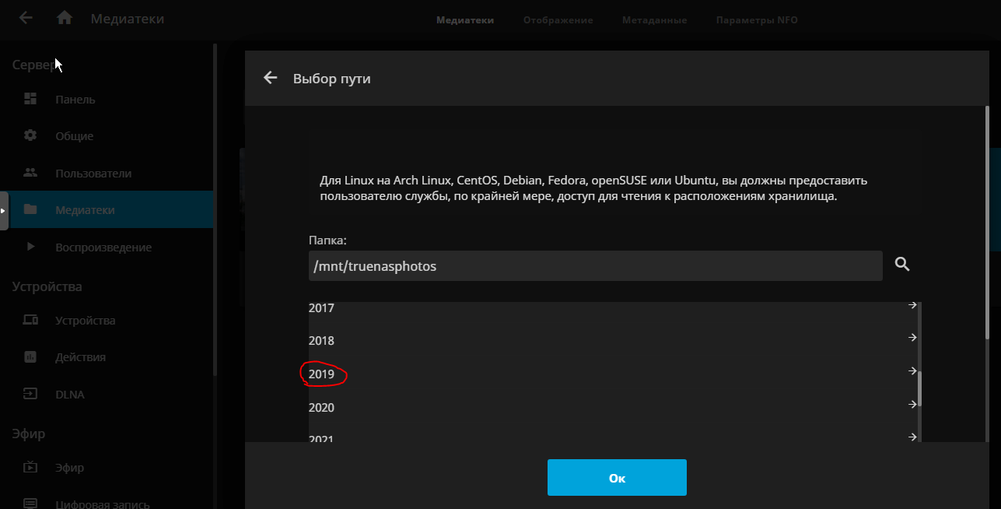Expand the 2020 folder arrow
The width and height of the screenshot is (1001, 509).
pyautogui.click(x=912, y=405)
